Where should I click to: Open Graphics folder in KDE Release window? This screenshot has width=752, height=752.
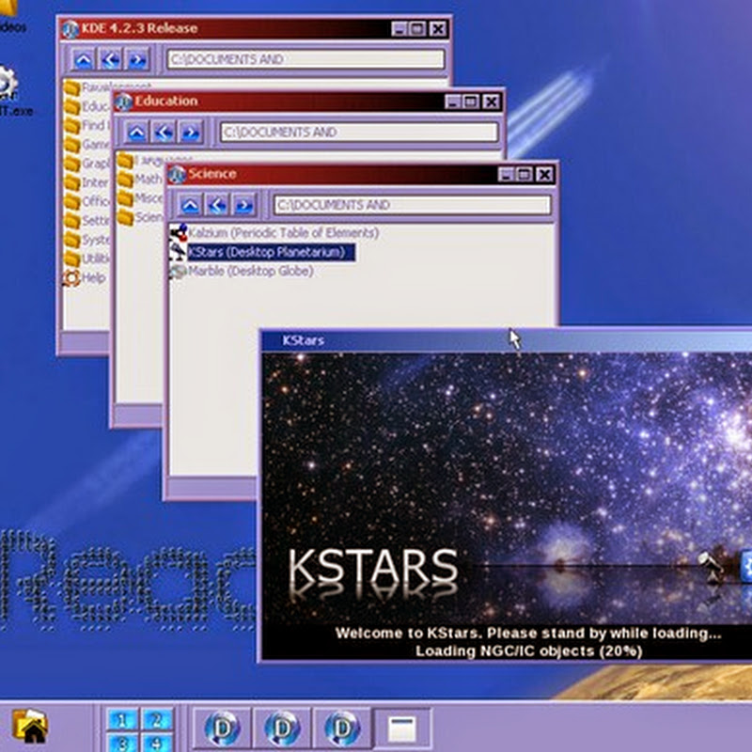click(x=86, y=164)
